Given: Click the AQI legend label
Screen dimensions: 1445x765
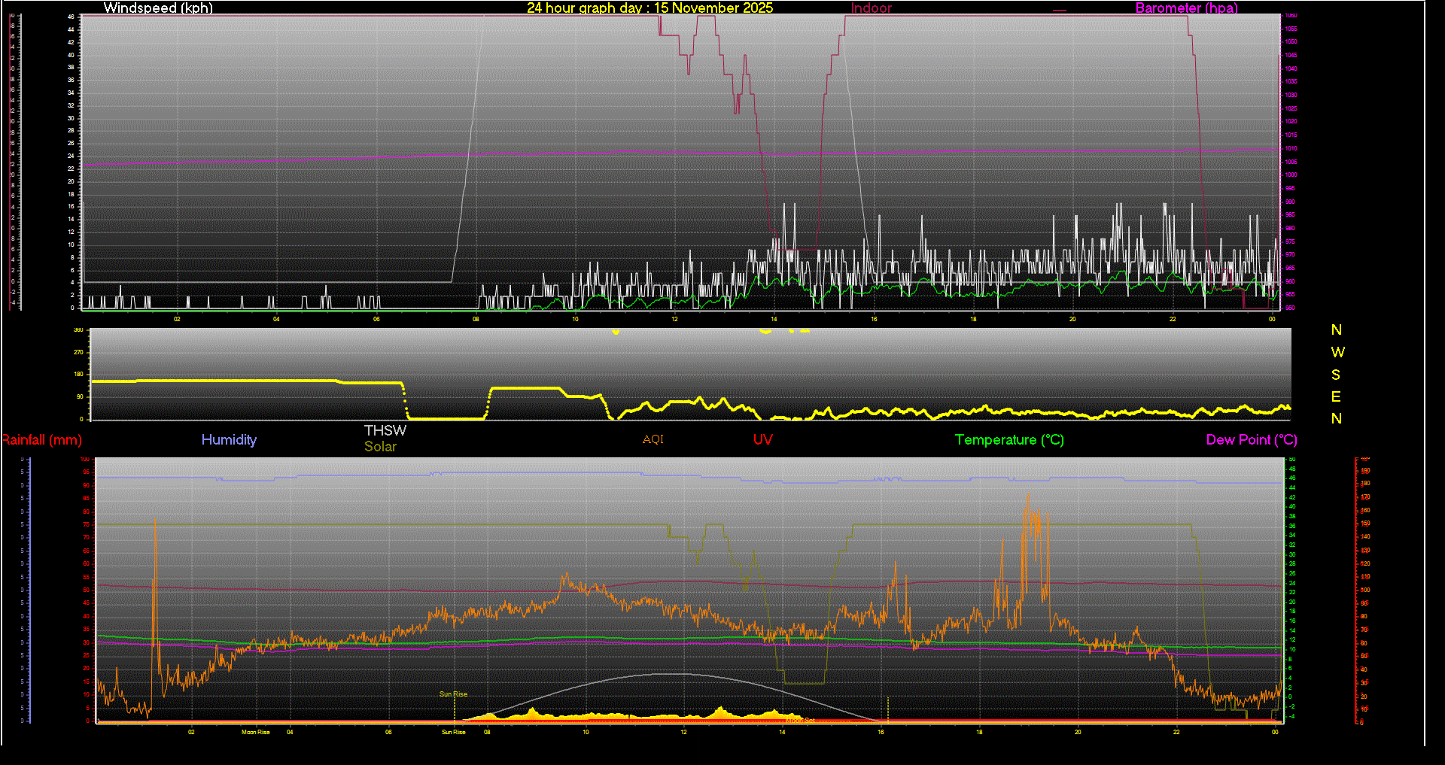Looking at the screenshot, I should coord(653,439).
